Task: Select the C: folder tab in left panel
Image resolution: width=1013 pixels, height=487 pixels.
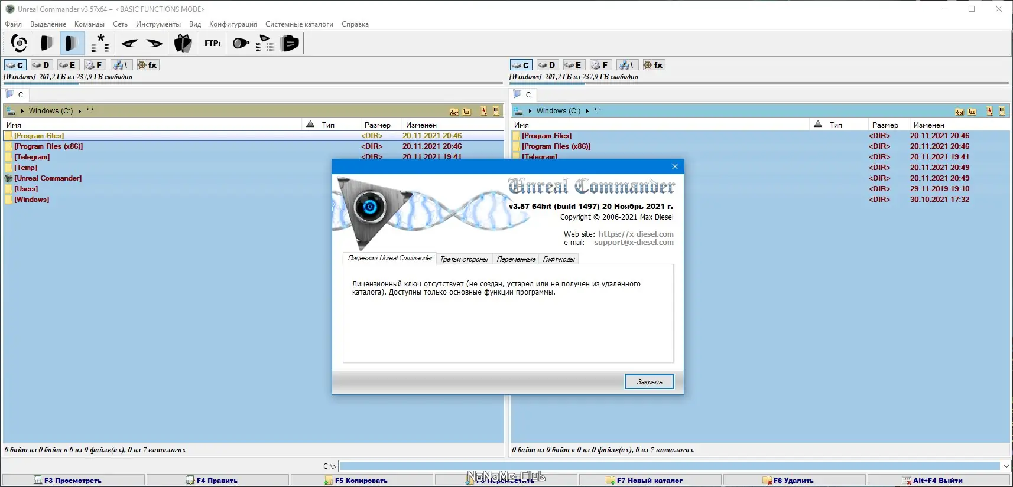Action: coord(16,94)
